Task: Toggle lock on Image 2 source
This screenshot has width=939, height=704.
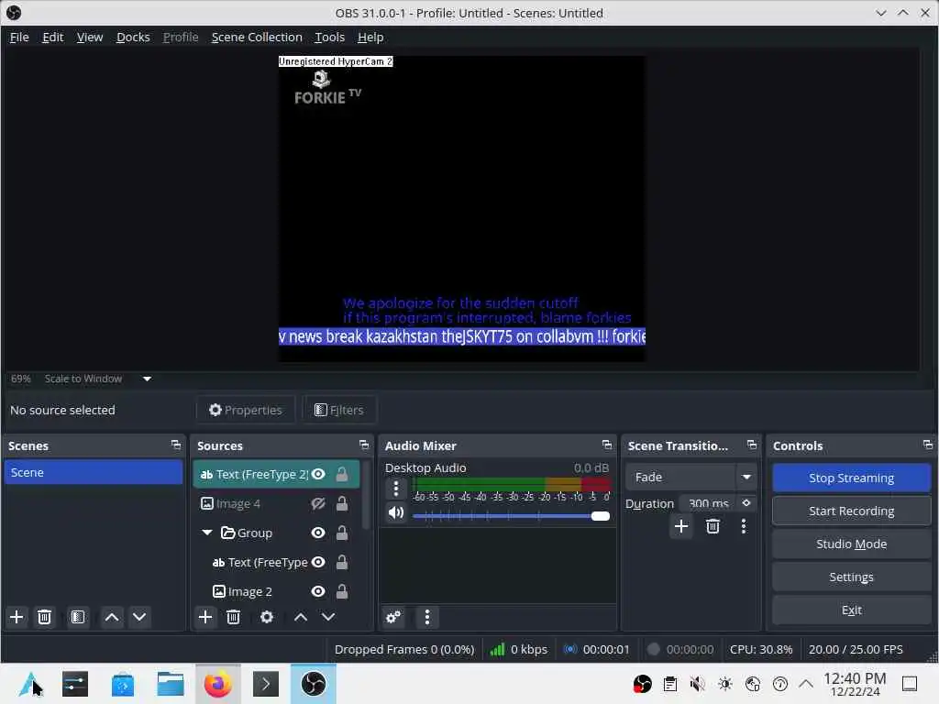Action: coord(342,591)
